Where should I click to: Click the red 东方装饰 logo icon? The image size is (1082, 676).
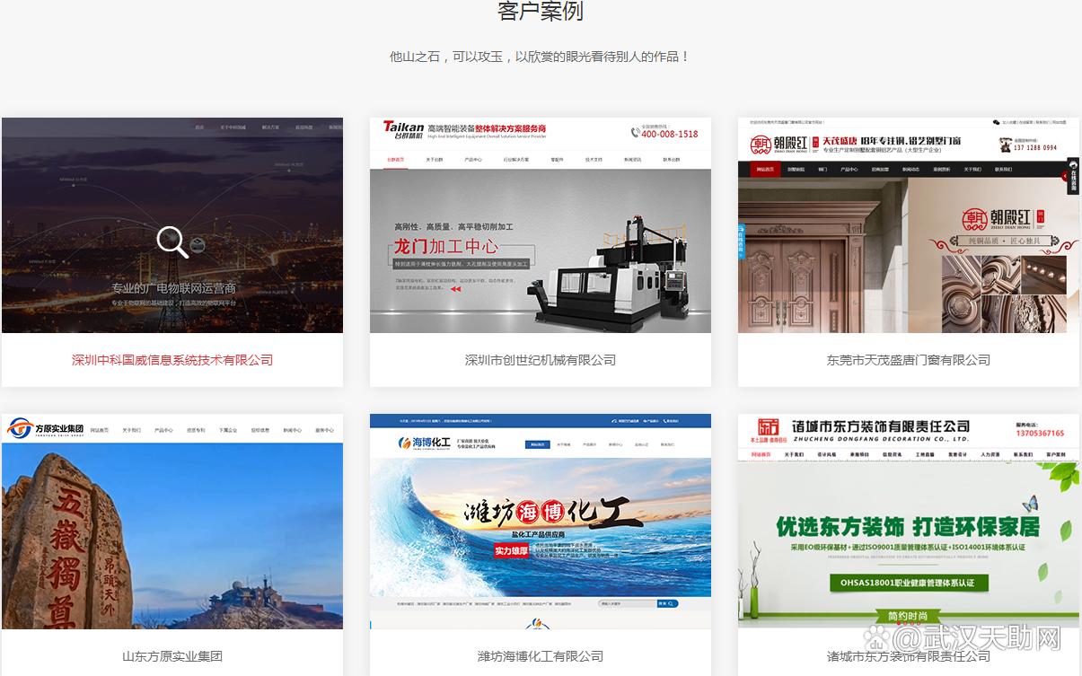[767, 428]
